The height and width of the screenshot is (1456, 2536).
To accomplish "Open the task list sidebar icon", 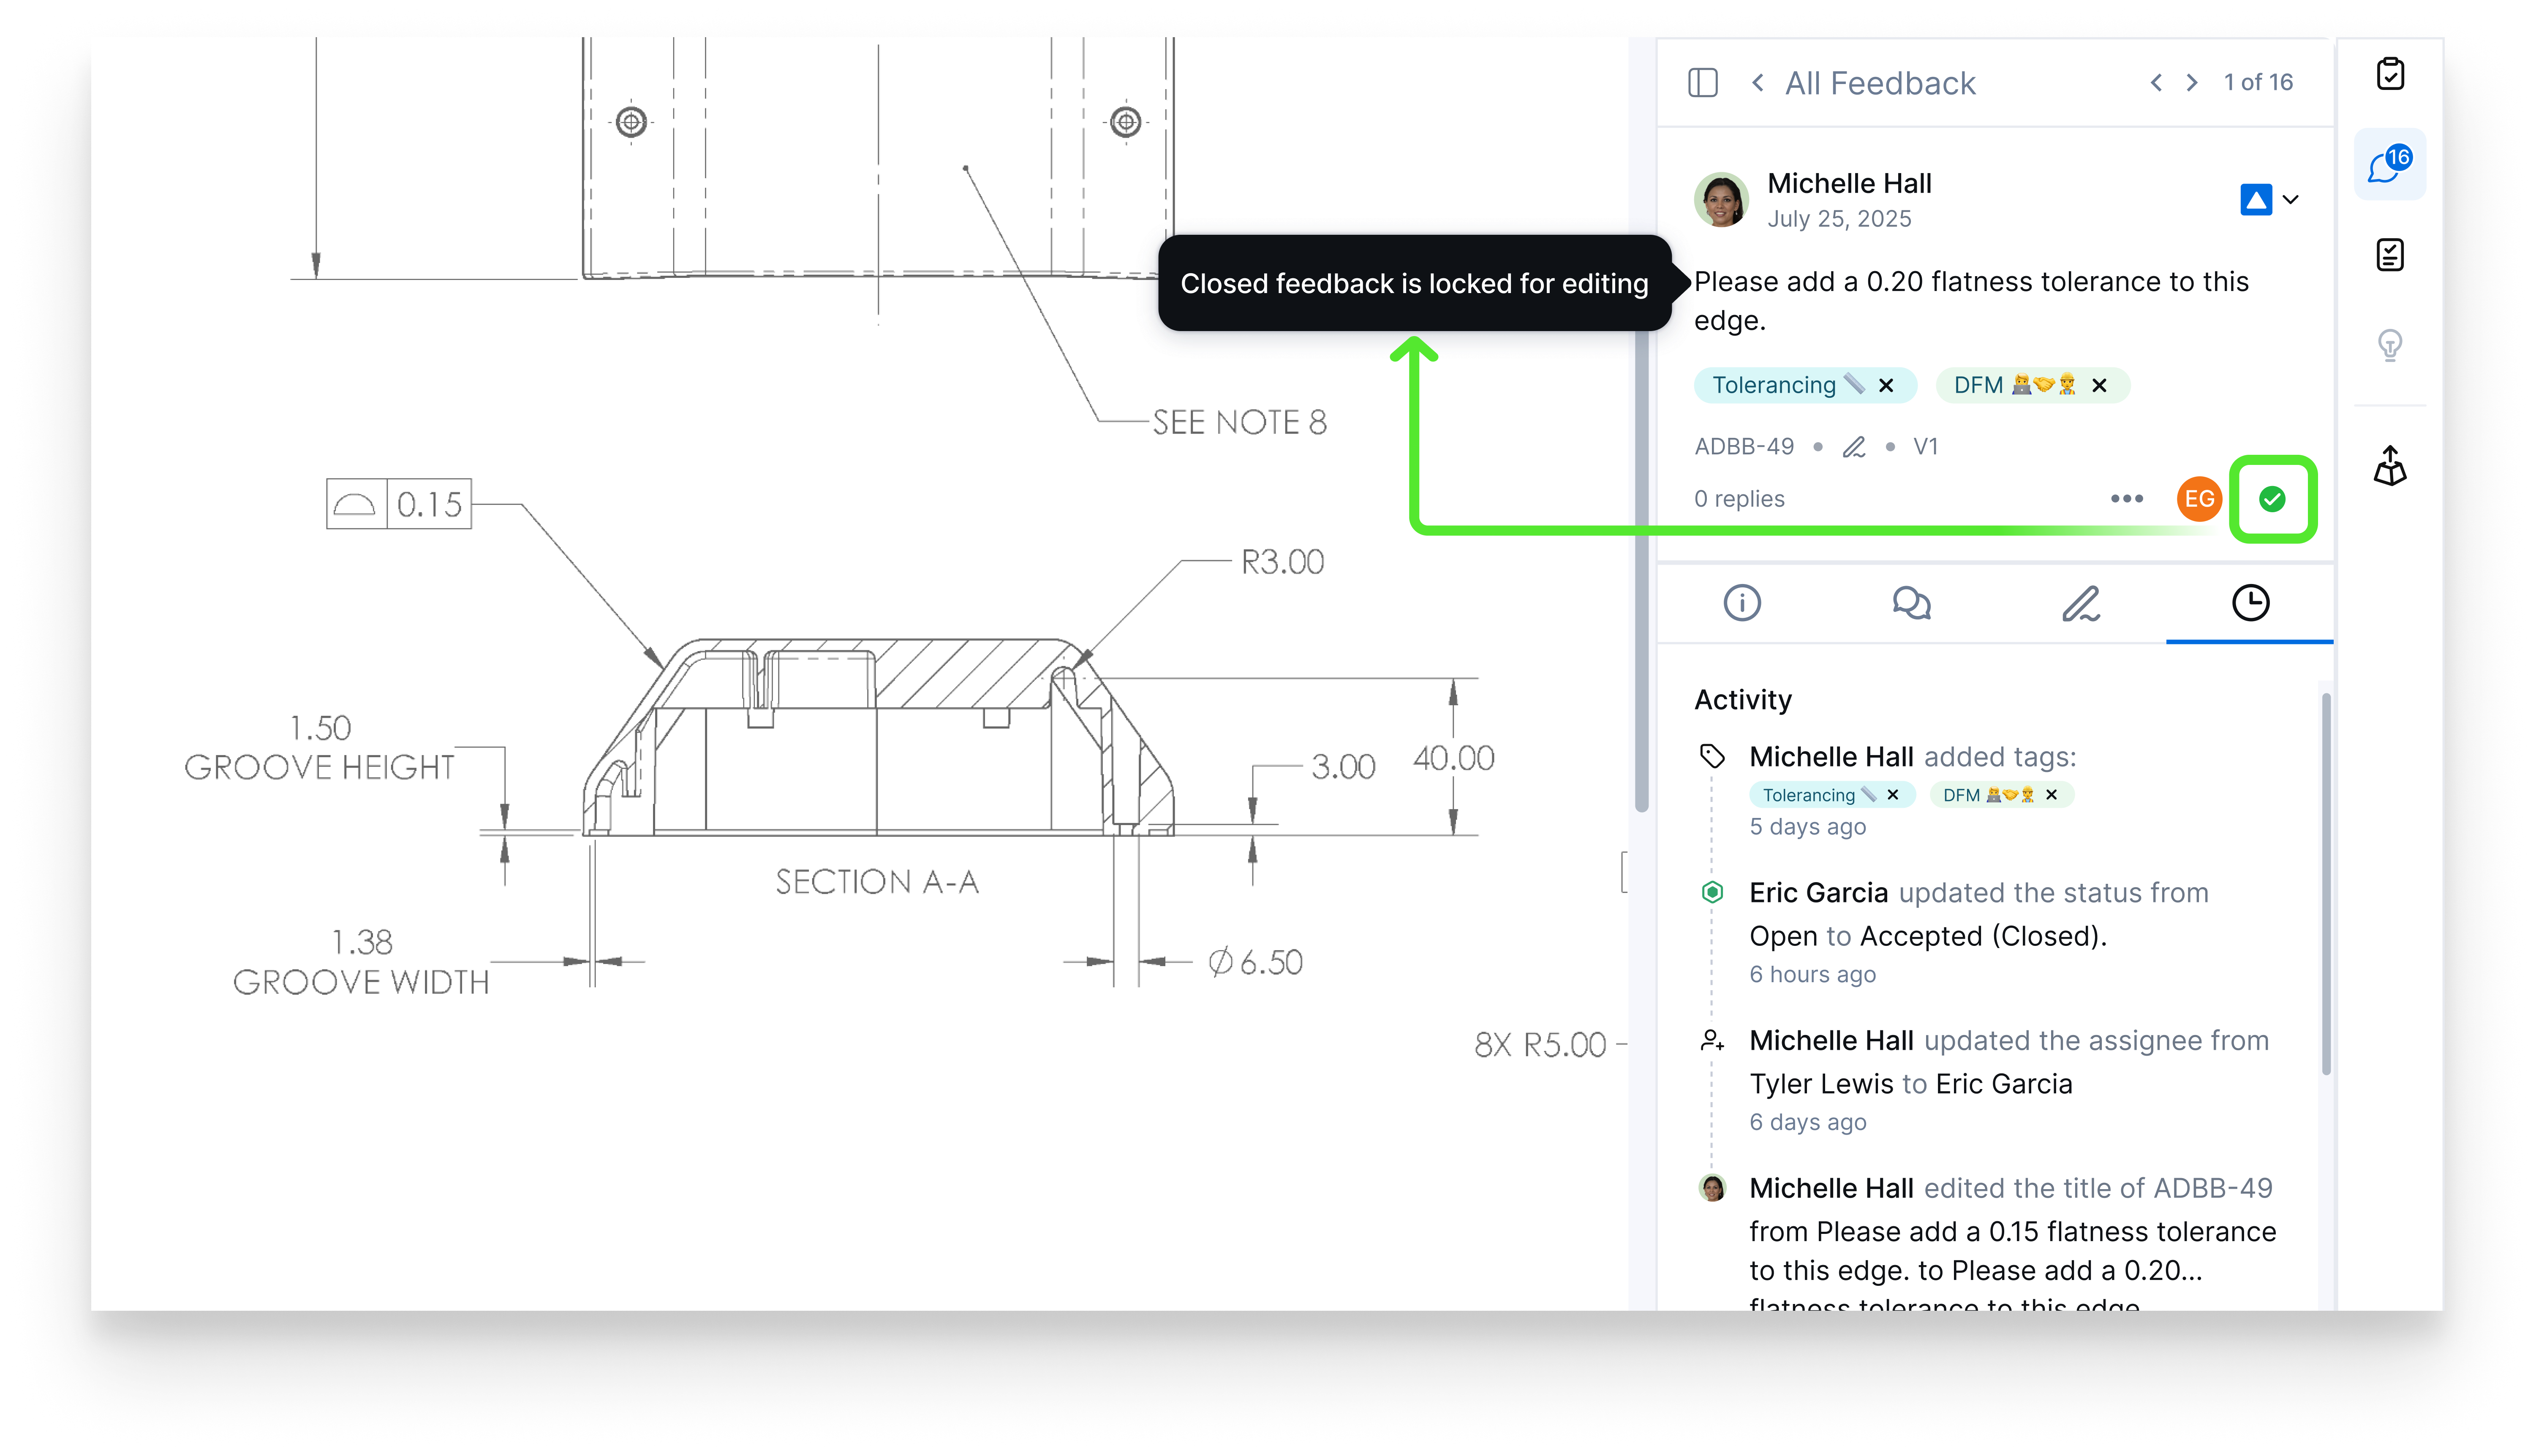I will tap(2390, 255).
